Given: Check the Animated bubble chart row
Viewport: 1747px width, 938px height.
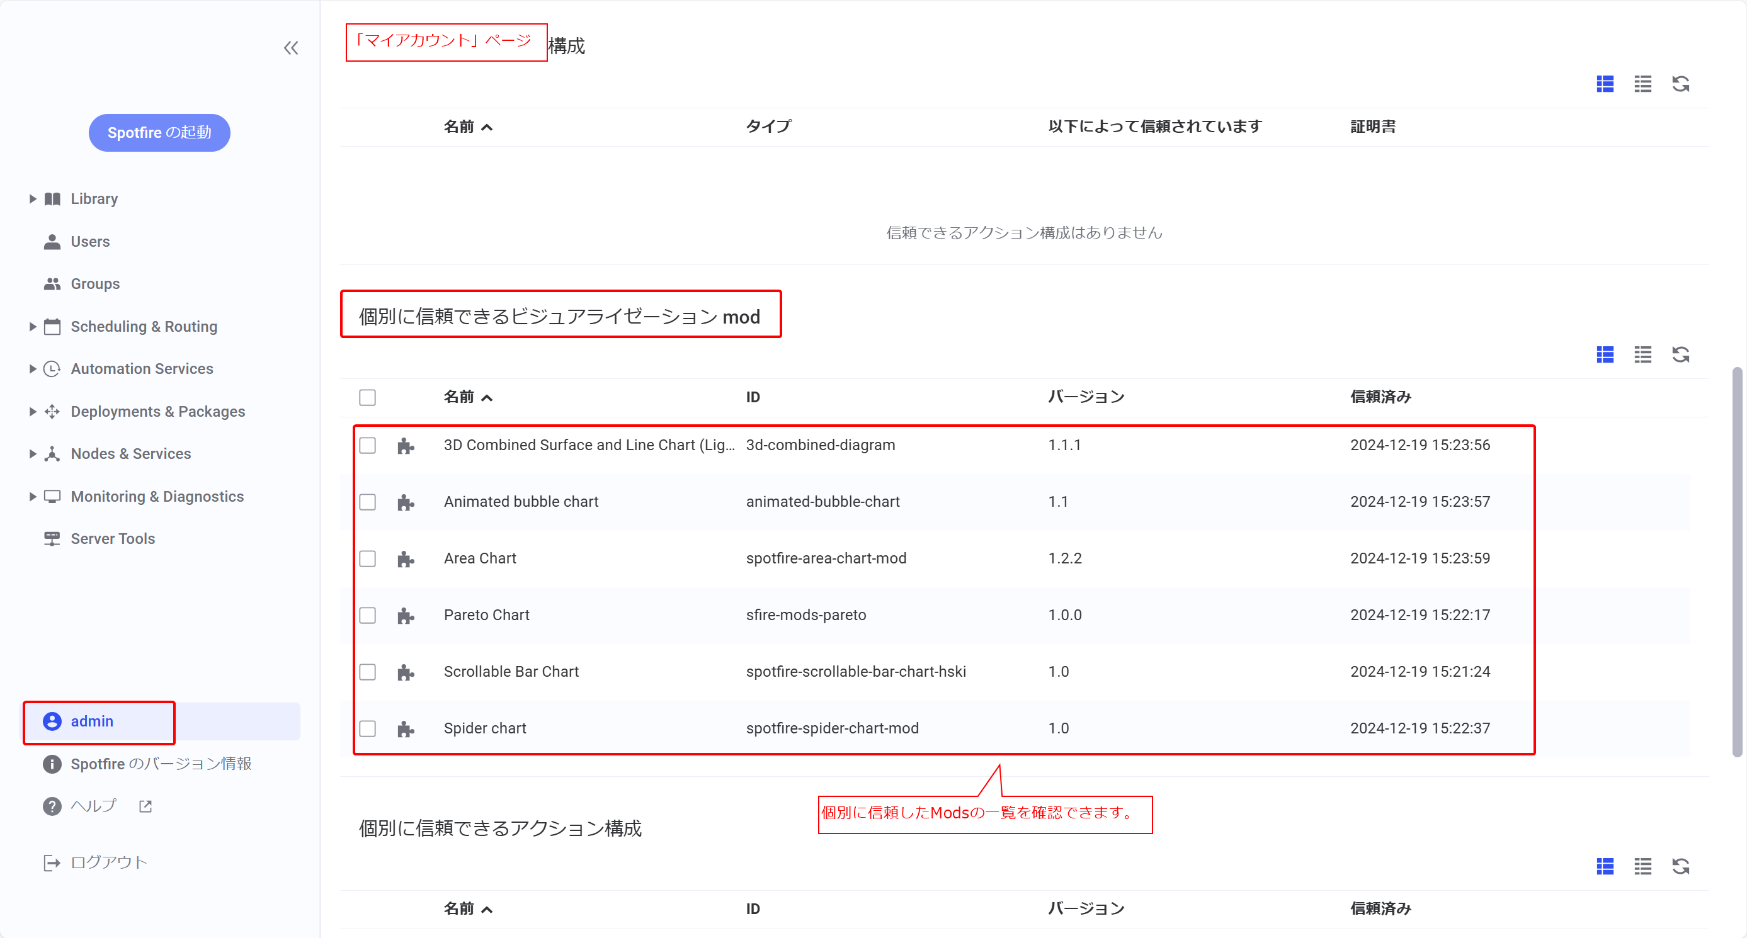Looking at the screenshot, I should point(368,502).
